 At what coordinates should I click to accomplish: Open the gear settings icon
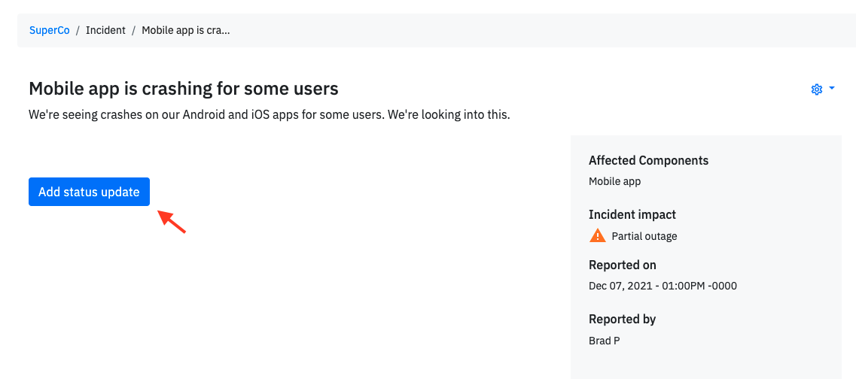(x=817, y=89)
